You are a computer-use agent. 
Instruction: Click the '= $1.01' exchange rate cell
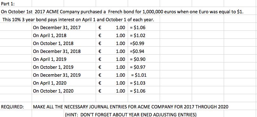click(x=139, y=75)
